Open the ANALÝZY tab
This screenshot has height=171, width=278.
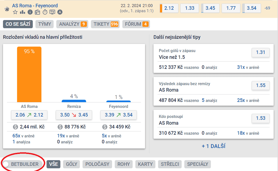pyautogui.click(x=72, y=24)
